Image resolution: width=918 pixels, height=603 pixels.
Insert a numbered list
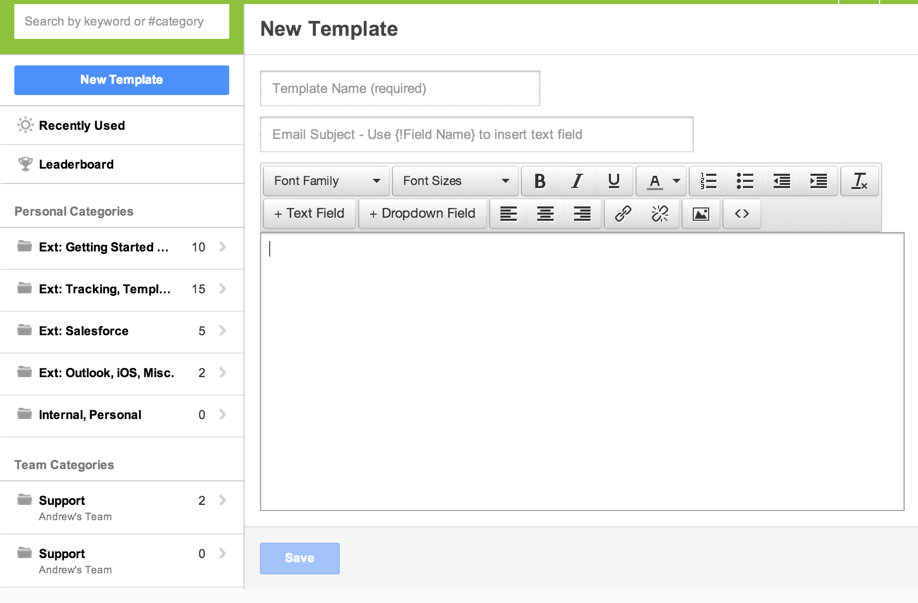coord(709,181)
